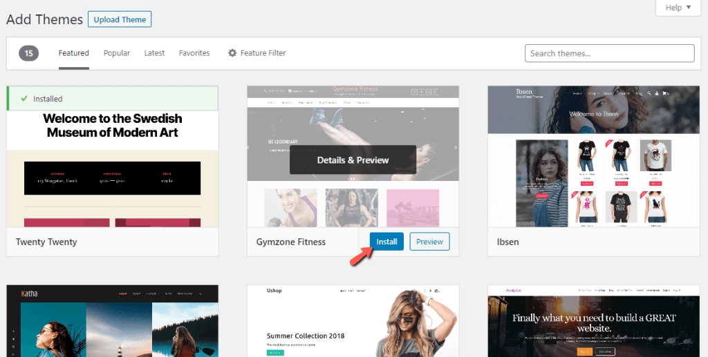Click the 15 theme count badge

click(x=29, y=53)
